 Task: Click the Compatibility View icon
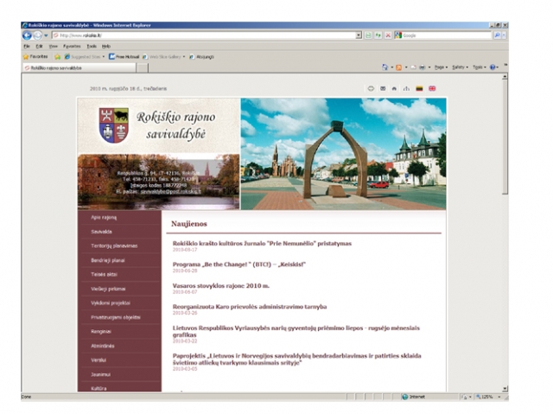coord(368,35)
